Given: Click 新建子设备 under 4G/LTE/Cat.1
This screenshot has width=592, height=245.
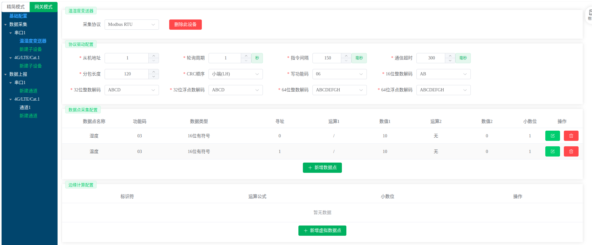Looking at the screenshot, I should tap(31, 66).
